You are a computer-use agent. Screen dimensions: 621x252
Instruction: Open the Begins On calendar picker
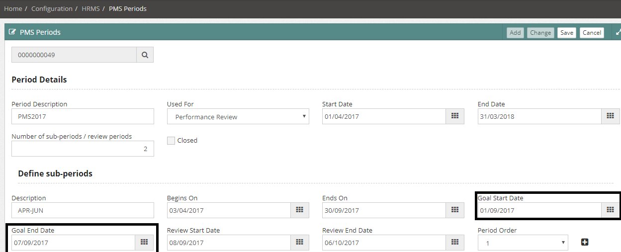299,210
